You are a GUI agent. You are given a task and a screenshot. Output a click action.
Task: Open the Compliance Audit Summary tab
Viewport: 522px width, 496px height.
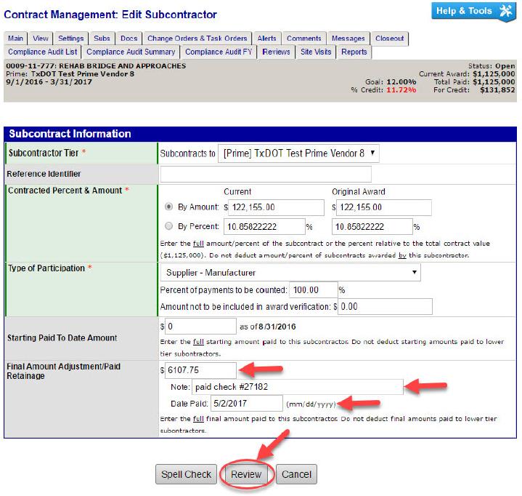[131, 52]
